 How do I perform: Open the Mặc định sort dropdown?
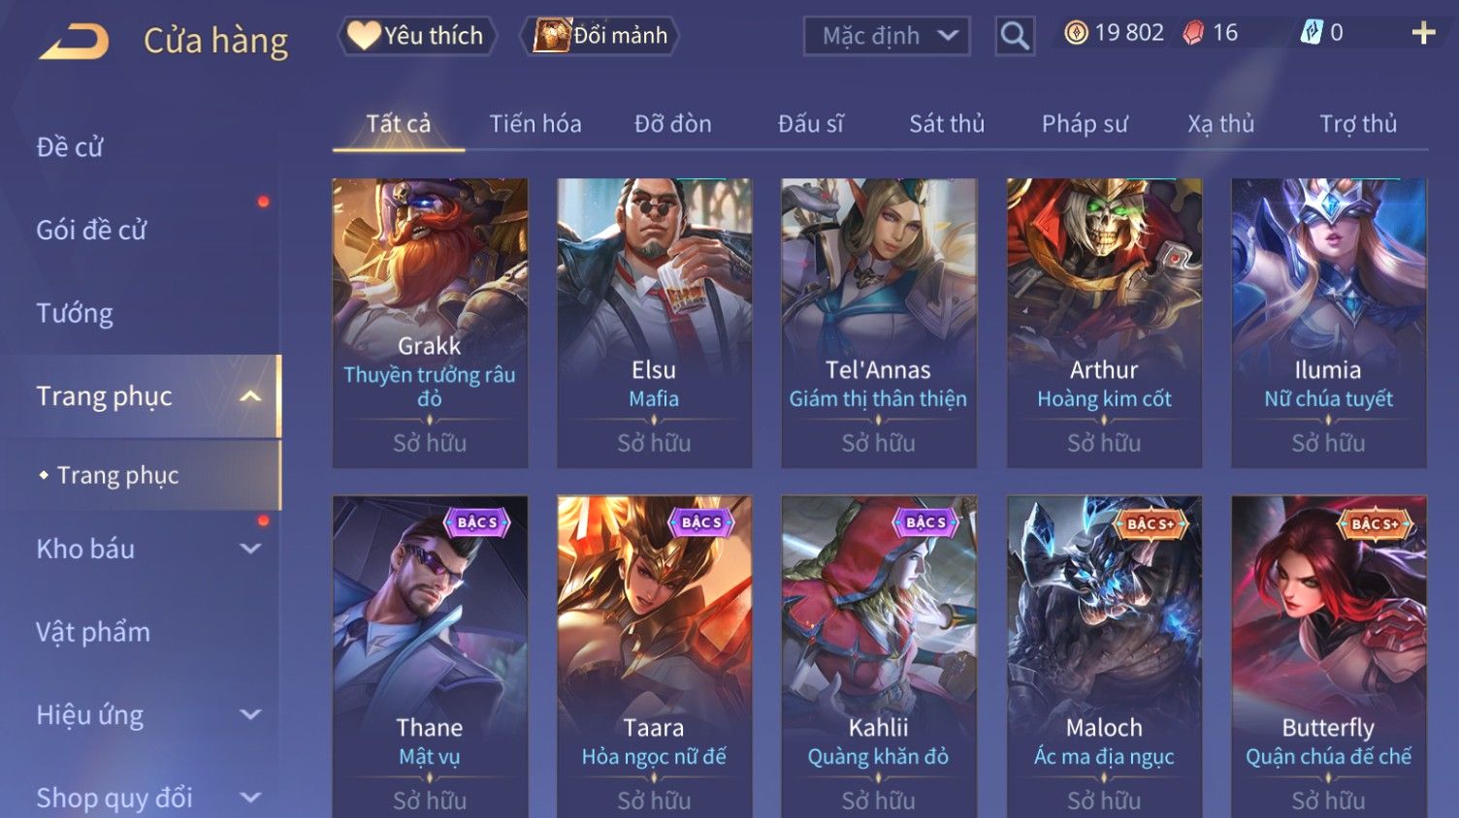[887, 36]
